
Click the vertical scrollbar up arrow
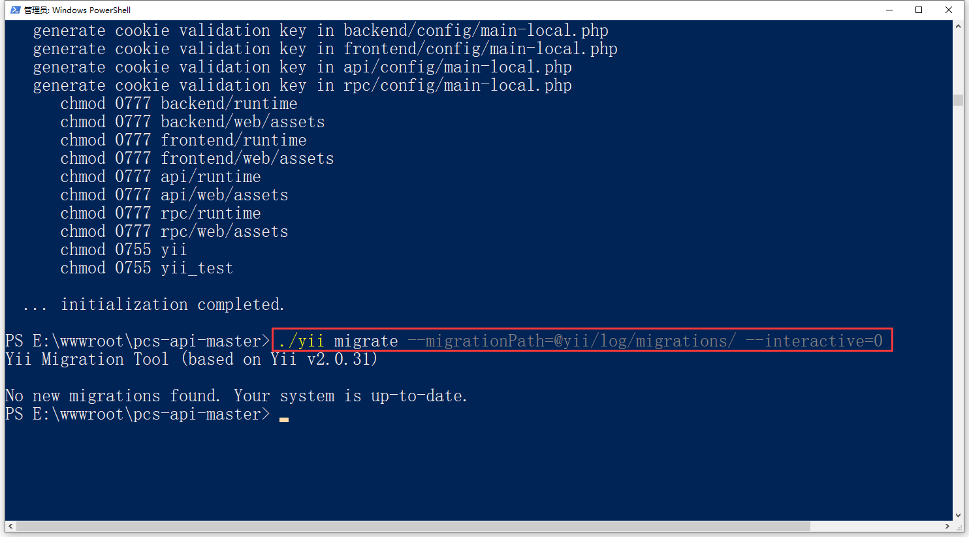pyautogui.click(x=958, y=25)
